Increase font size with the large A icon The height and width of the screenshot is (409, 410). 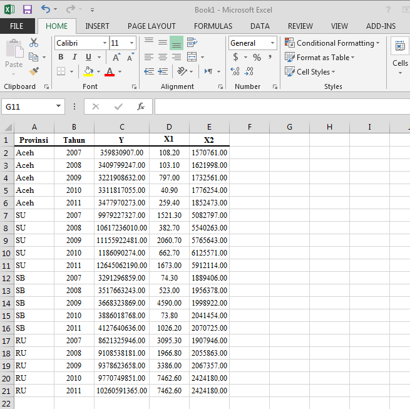[116, 57]
